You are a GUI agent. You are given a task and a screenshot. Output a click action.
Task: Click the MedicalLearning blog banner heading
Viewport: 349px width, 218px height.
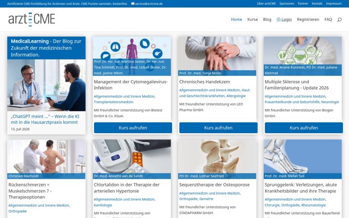coord(47,48)
